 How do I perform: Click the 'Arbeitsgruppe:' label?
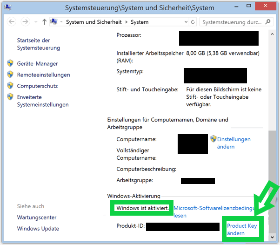coord(134,180)
